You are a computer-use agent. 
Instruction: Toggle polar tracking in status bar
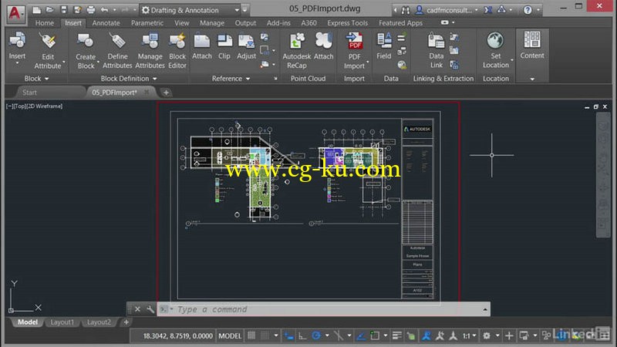coord(316,335)
